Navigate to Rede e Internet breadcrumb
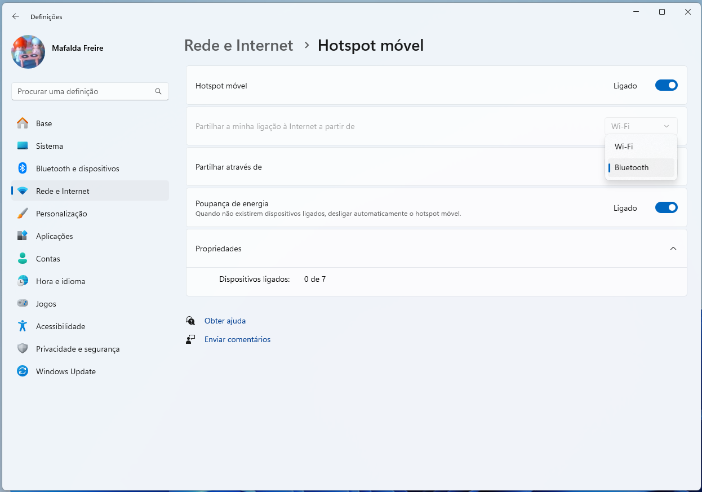This screenshot has height=492, width=702. click(x=238, y=46)
